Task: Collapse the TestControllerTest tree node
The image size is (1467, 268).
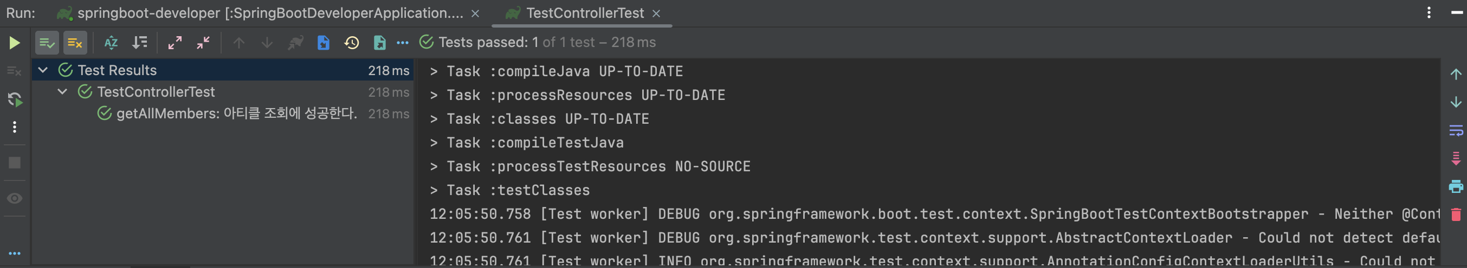Action: (x=63, y=92)
